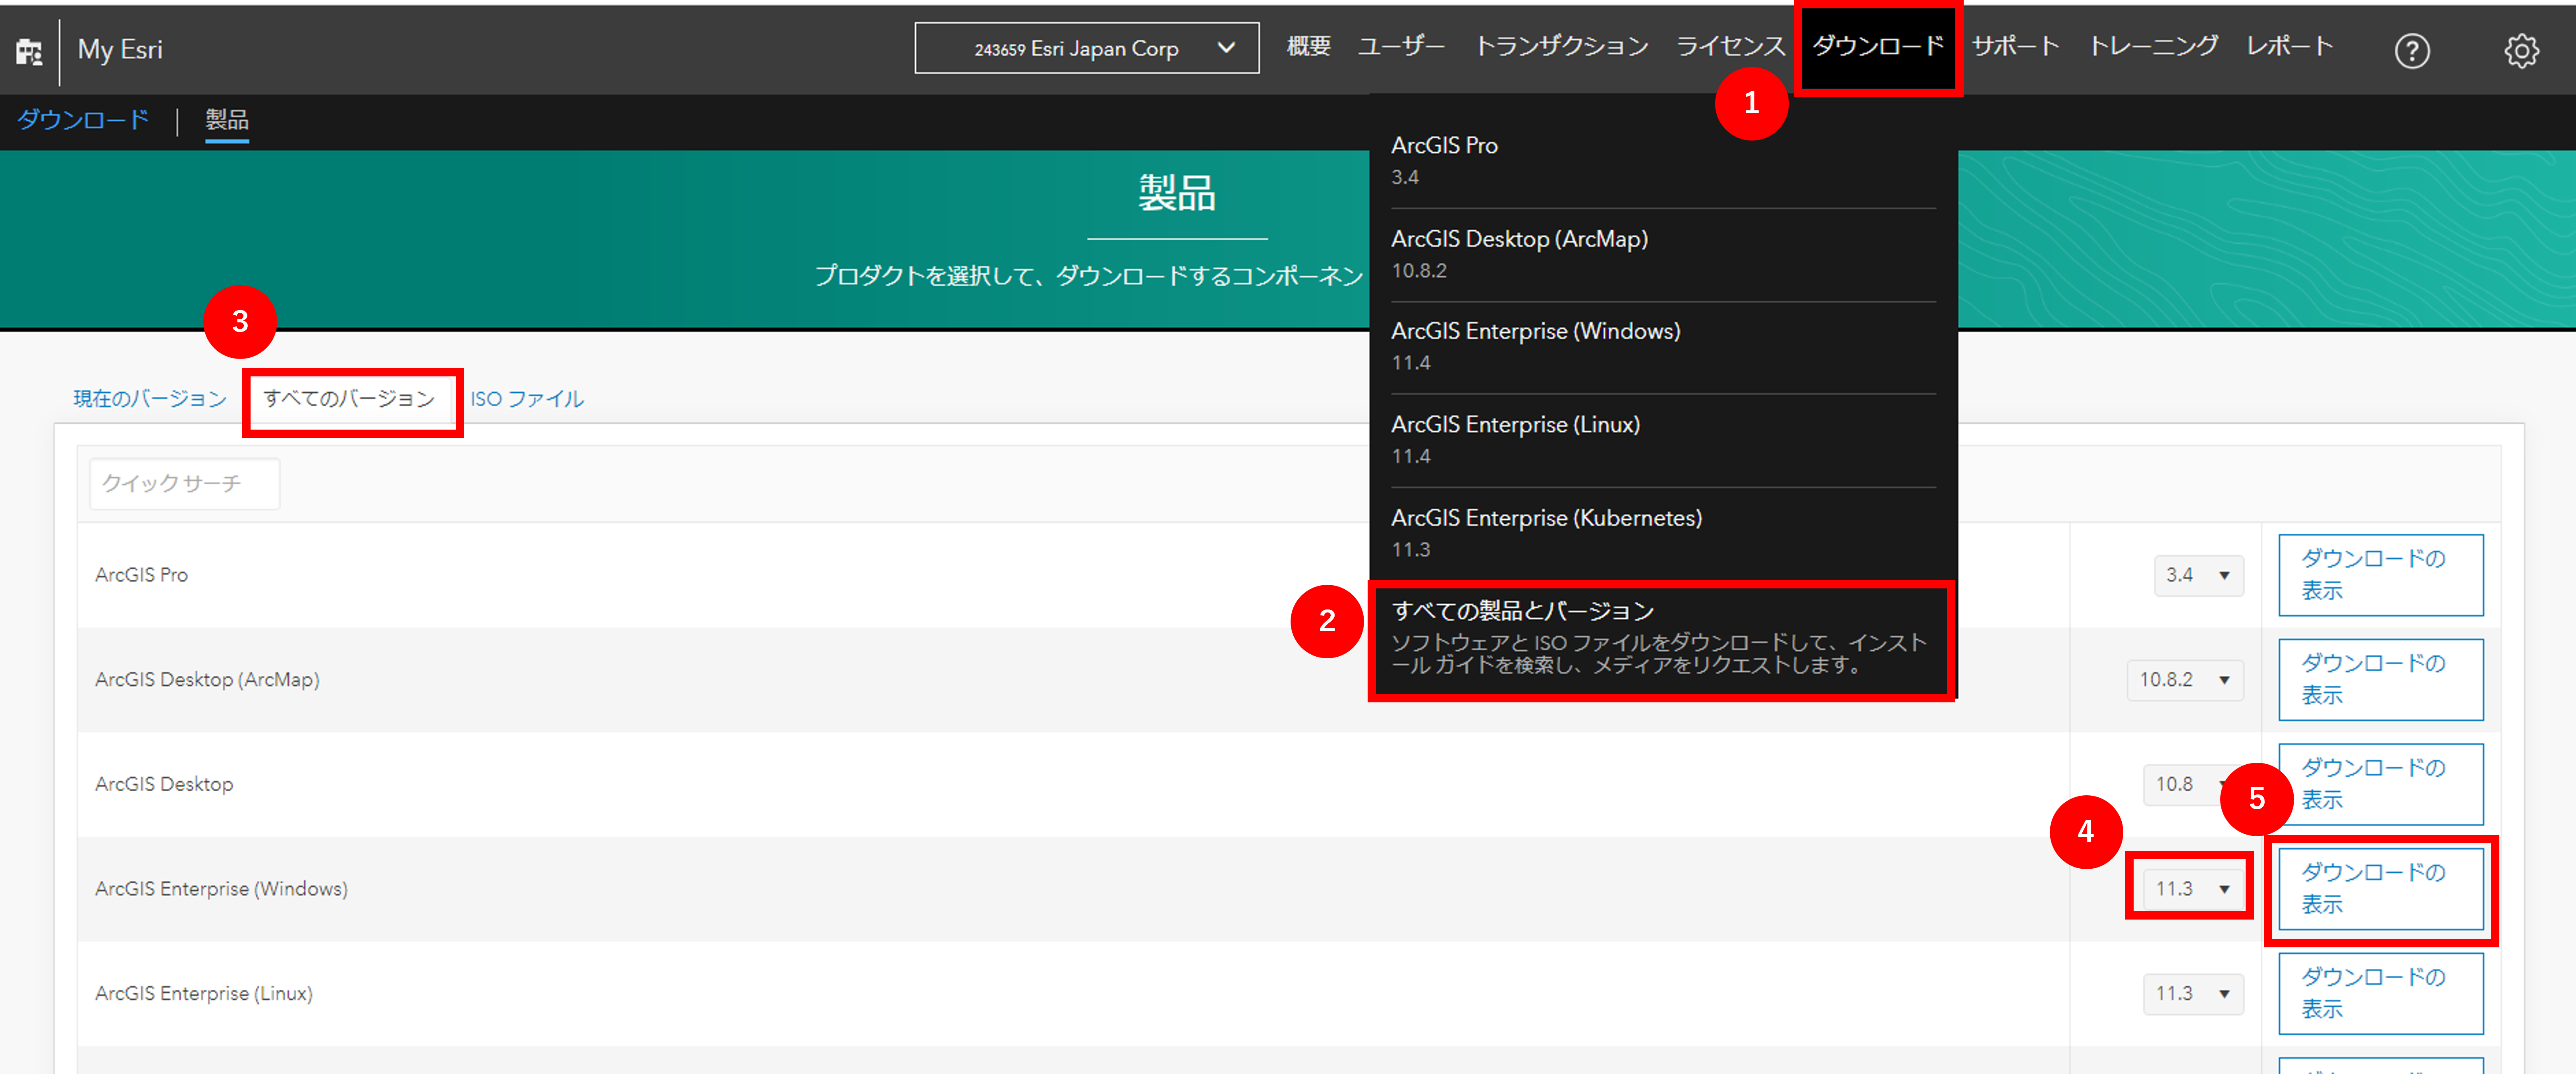
Task: Click the ダウンロード breadcrumb link
Action: pyautogui.click(x=83, y=120)
